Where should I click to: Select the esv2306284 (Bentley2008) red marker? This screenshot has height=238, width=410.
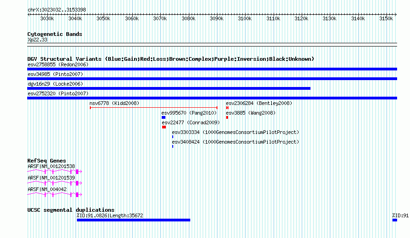click(x=228, y=108)
